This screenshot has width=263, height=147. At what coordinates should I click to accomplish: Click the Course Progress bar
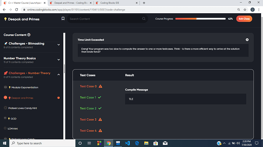(200, 19)
